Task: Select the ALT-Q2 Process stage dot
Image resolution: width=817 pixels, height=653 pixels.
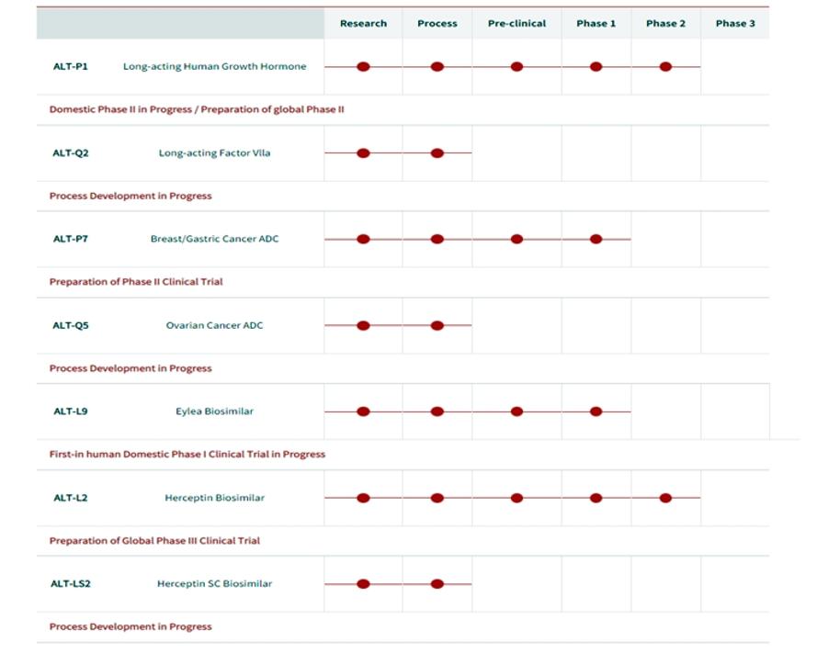Action: (437, 153)
